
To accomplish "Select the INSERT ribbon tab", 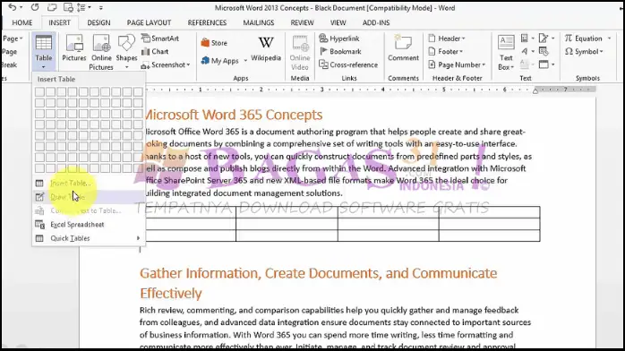I will click(x=59, y=22).
